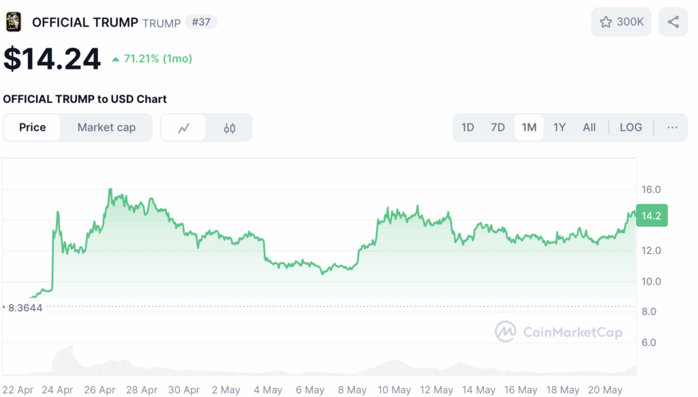Click the 10.0 price axis label
The width and height of the screenshot is (698, 397).
[x=651, y=281]
